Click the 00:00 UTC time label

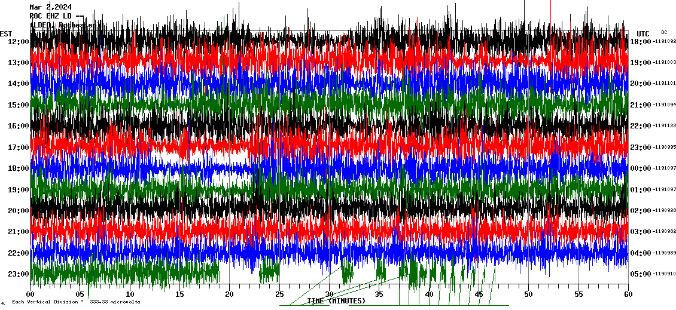click(640, 168)
